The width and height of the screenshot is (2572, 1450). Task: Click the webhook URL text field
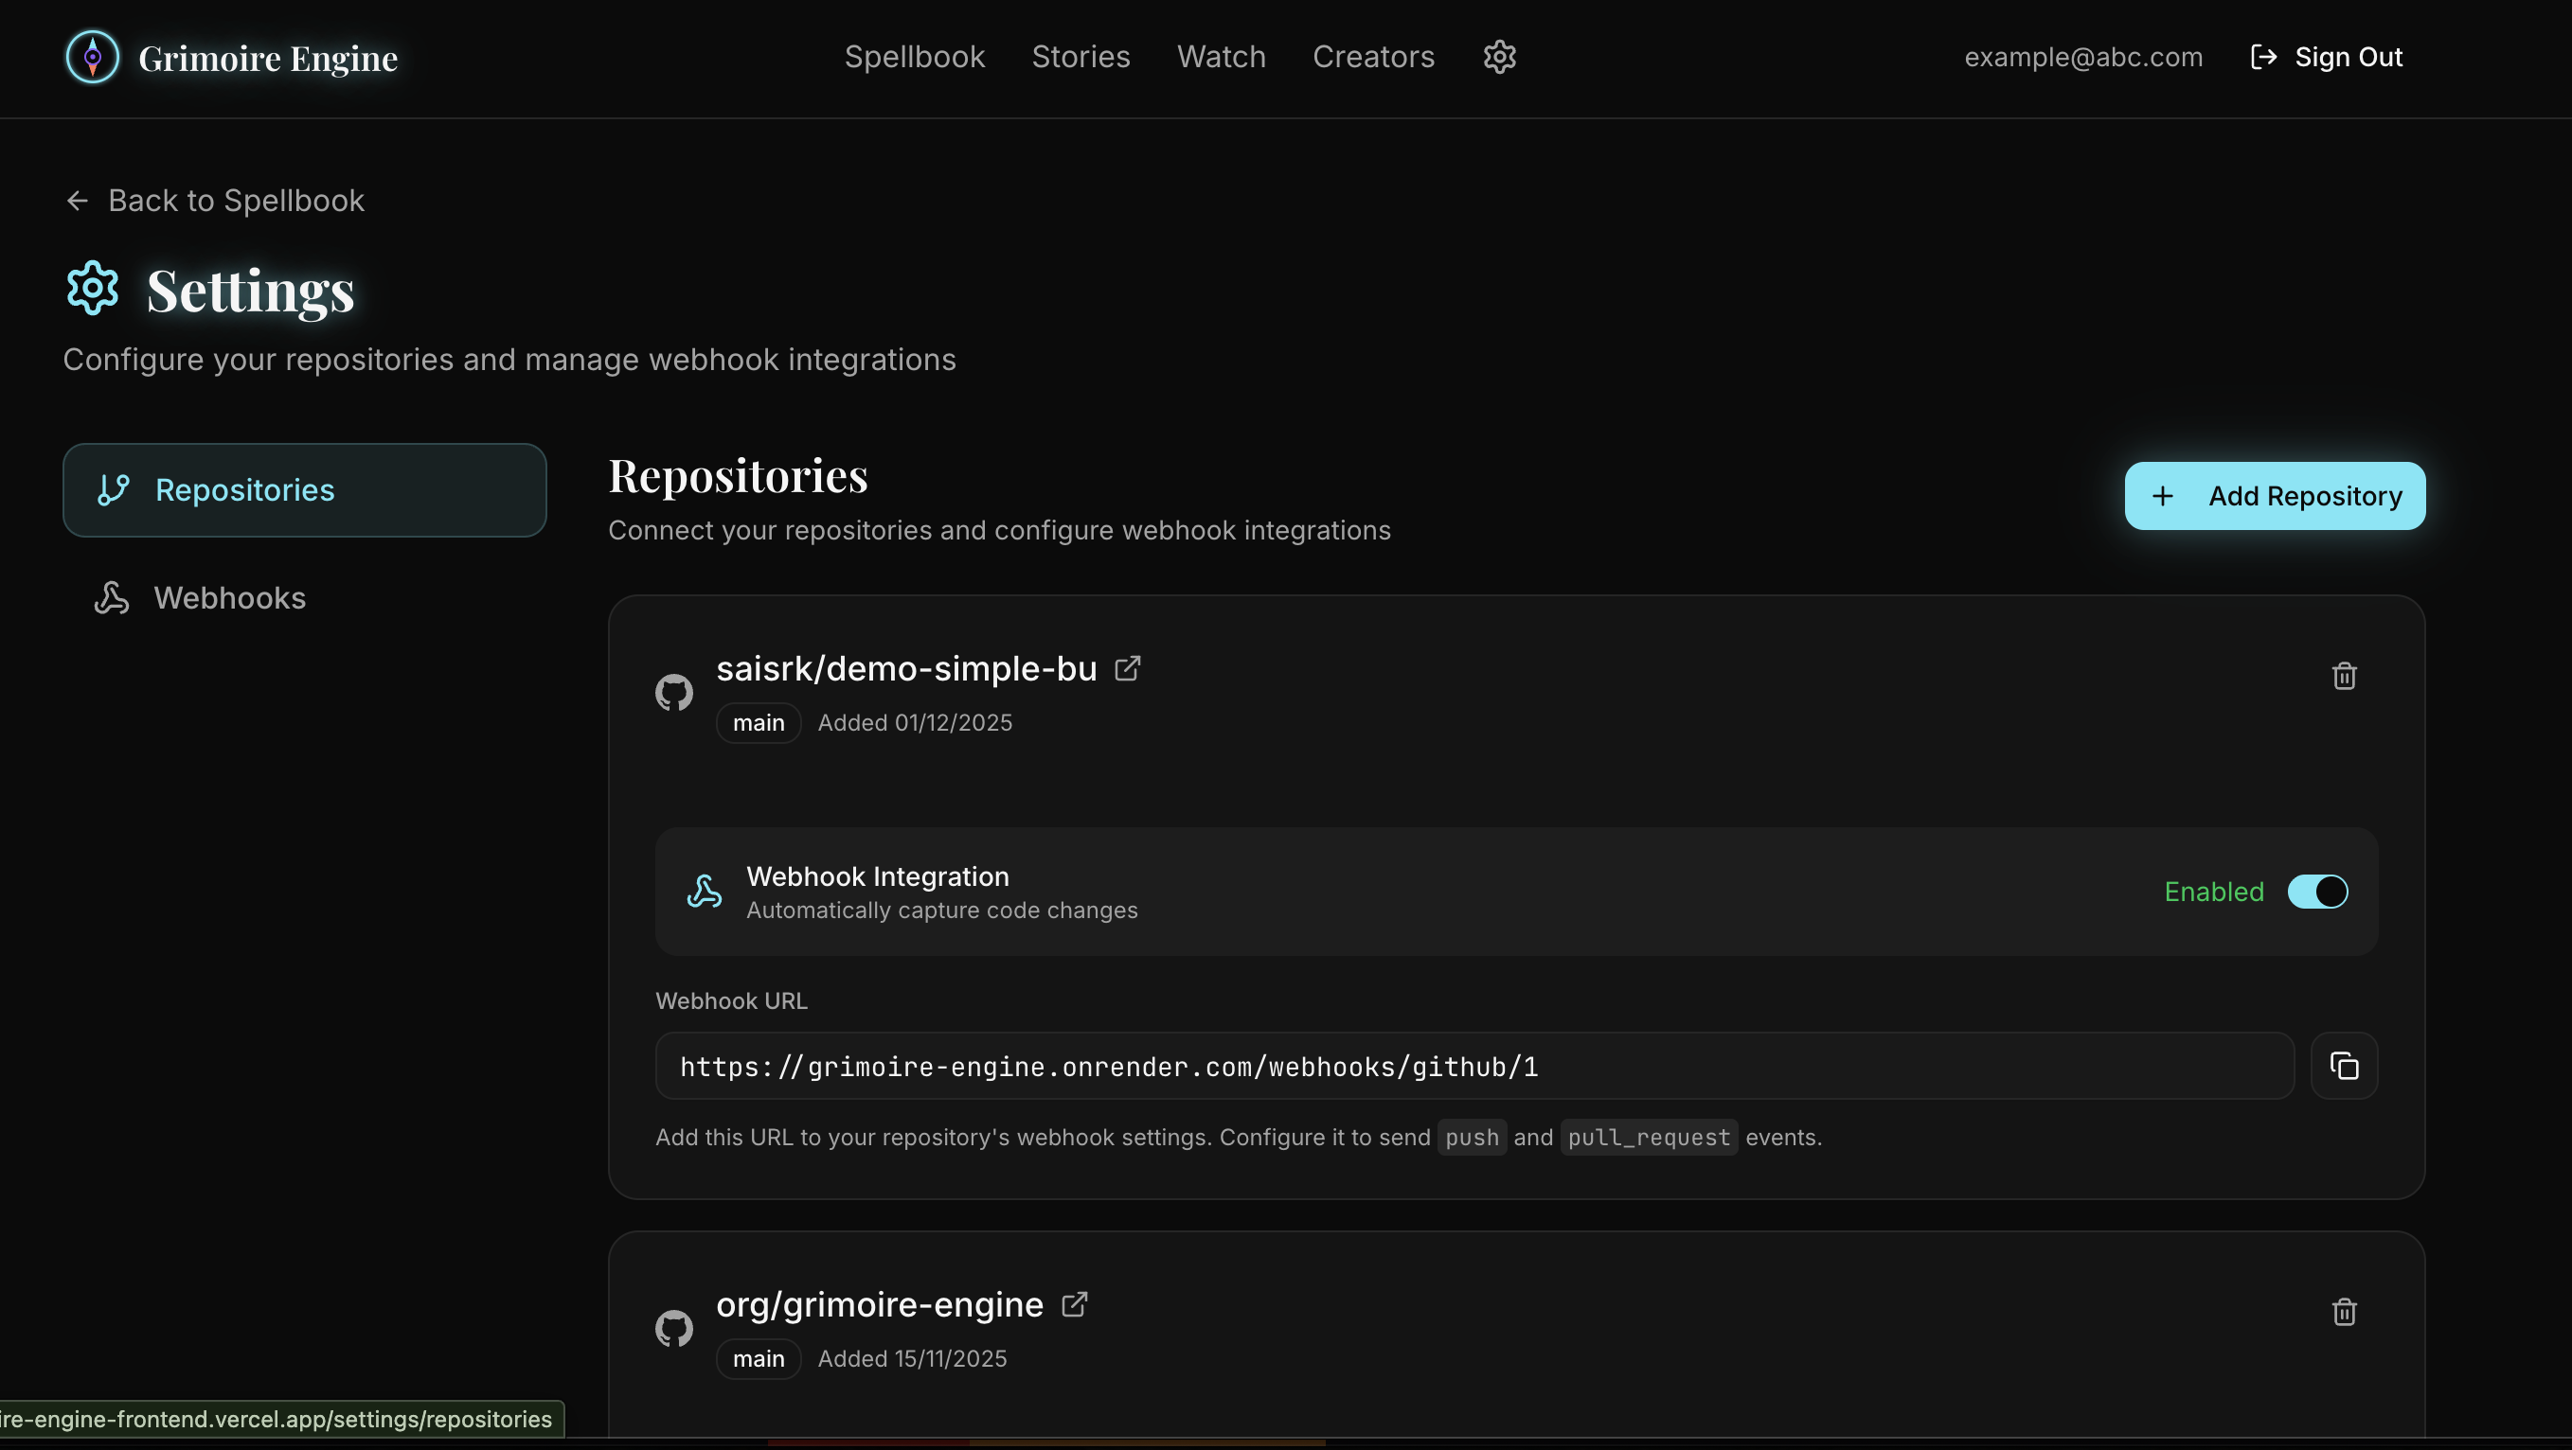(1474, 1066)
